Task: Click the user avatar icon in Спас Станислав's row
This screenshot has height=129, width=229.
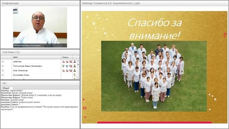Action: (74, 71)
